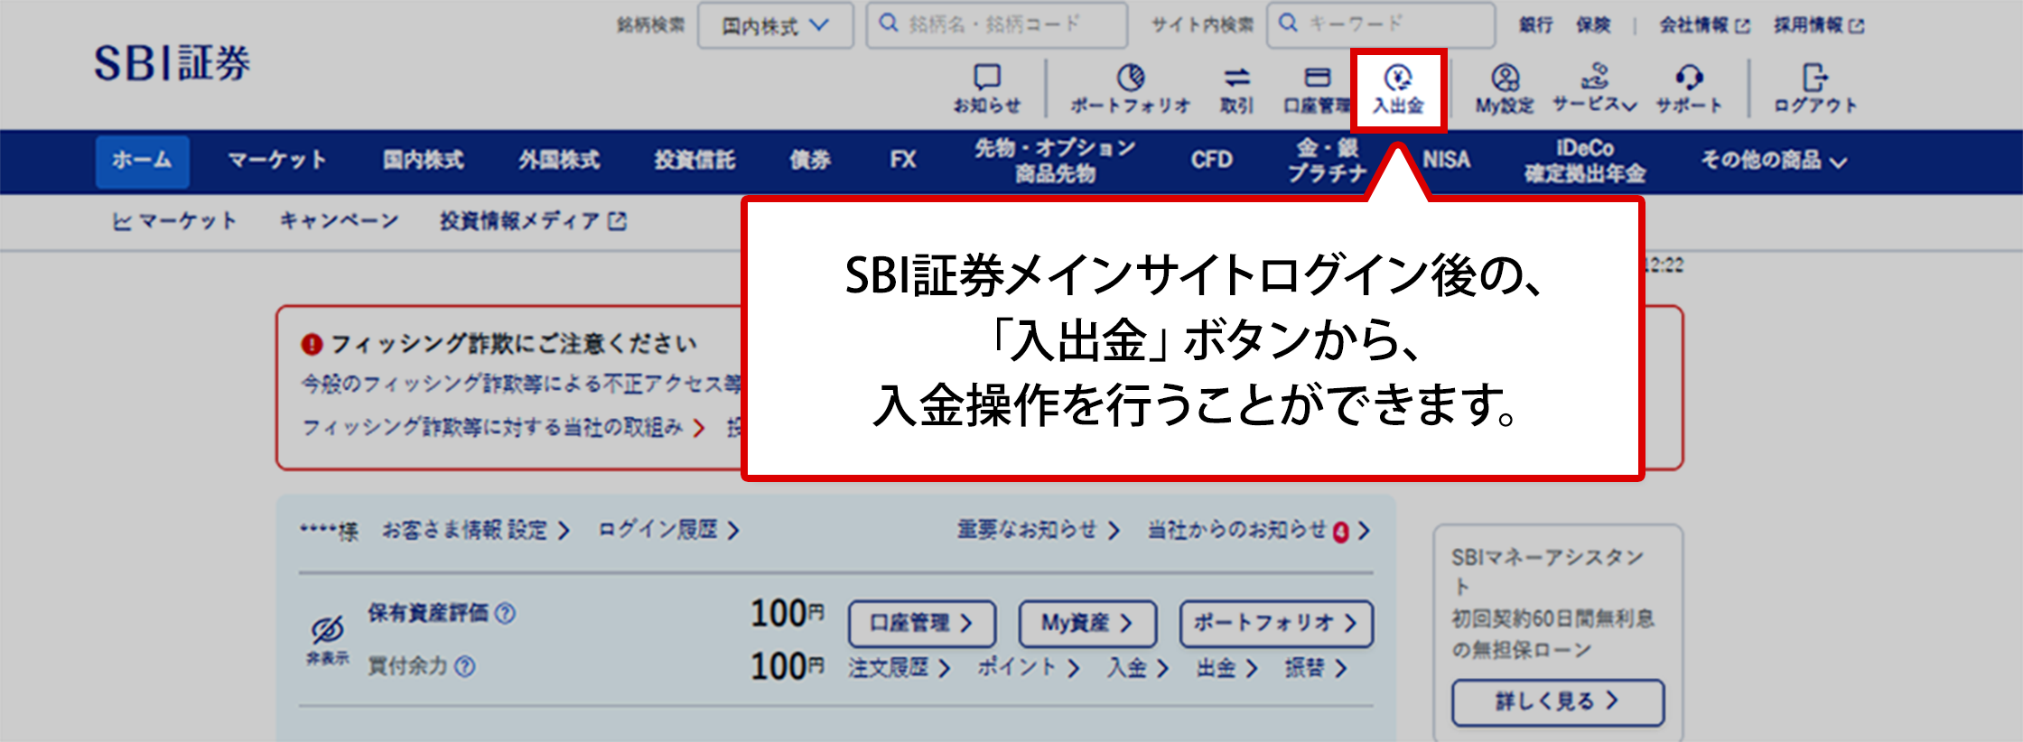
Task: Open the ポイント link
Action: click(x=1029, y=668)
